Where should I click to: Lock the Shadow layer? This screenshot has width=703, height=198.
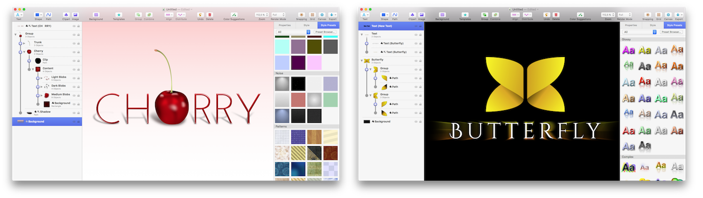point(78,113)
